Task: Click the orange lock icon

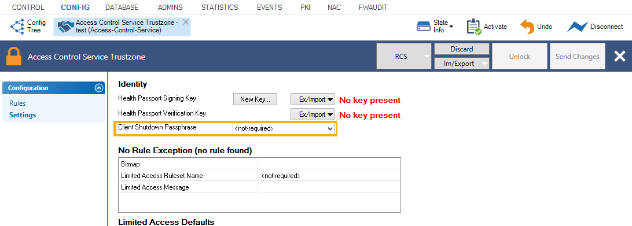Action: pos(14,57)
